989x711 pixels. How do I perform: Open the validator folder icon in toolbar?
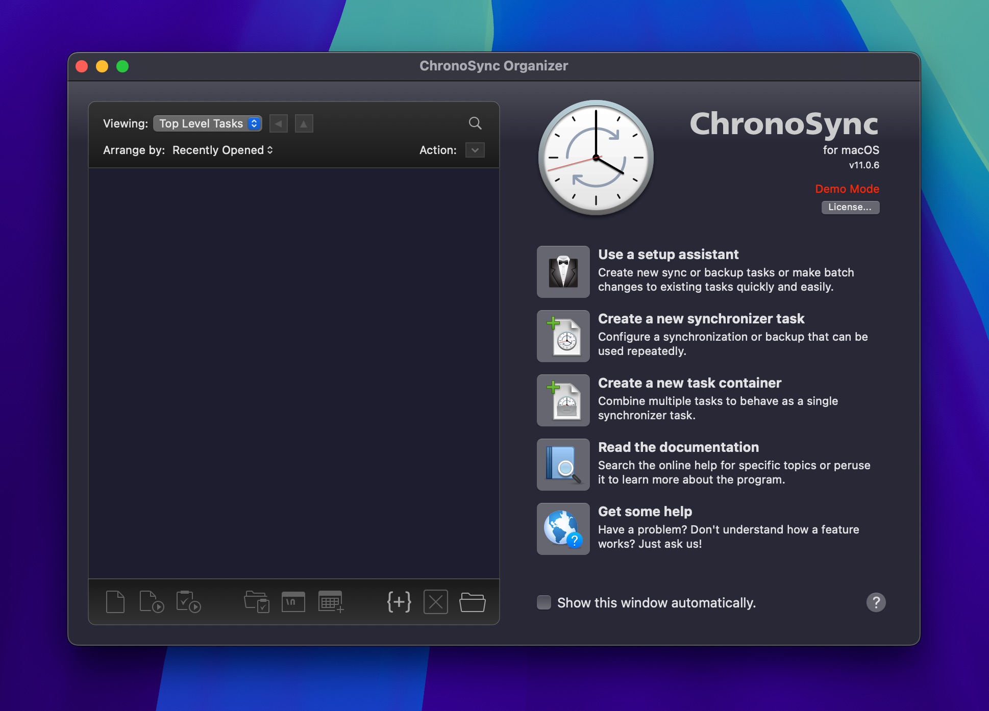[257, 602]
